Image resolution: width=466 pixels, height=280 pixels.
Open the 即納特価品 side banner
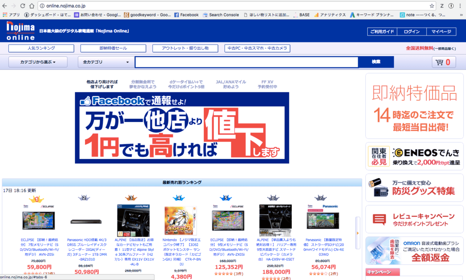(414, 106)
